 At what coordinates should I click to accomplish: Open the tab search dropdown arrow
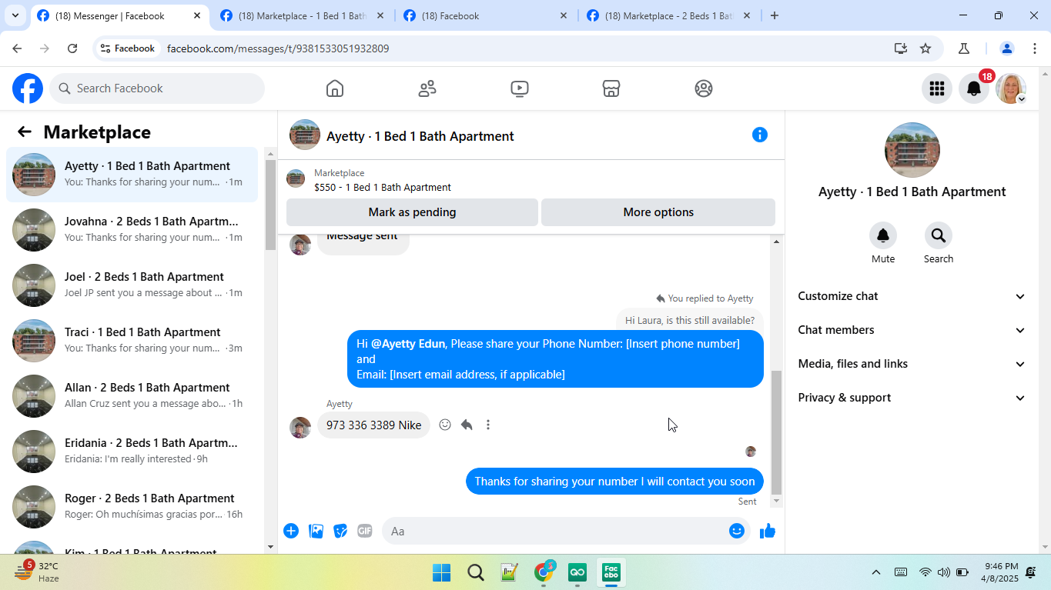[x=15, y=15]
